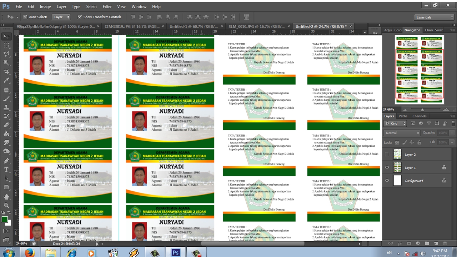
Task: Toggle the Lock all padlock icon
Action: pyautogui.click(x=420, y=142)
